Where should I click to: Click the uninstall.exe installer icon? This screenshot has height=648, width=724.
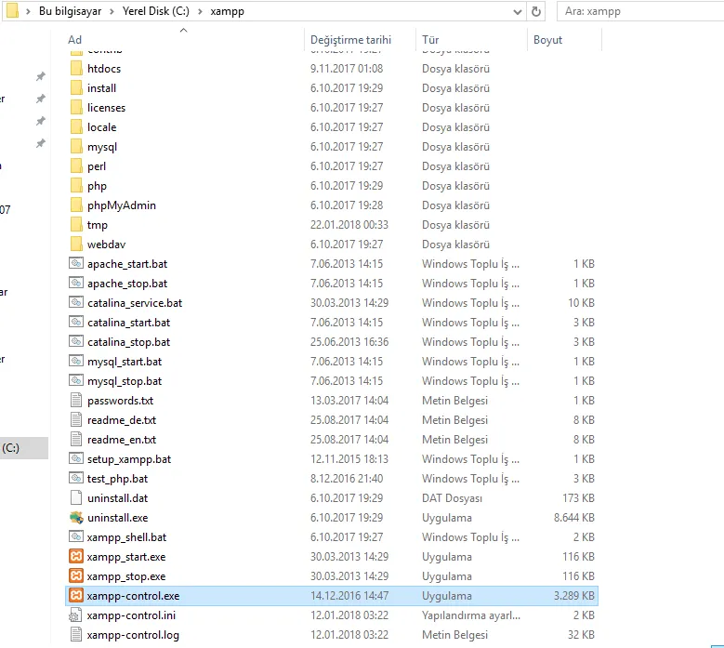click(76, 517)
